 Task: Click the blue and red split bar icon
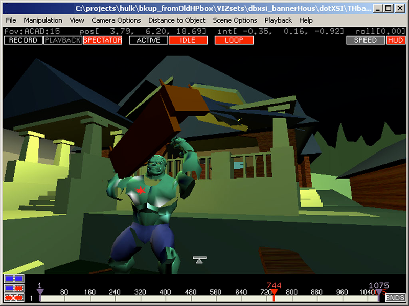14,288
